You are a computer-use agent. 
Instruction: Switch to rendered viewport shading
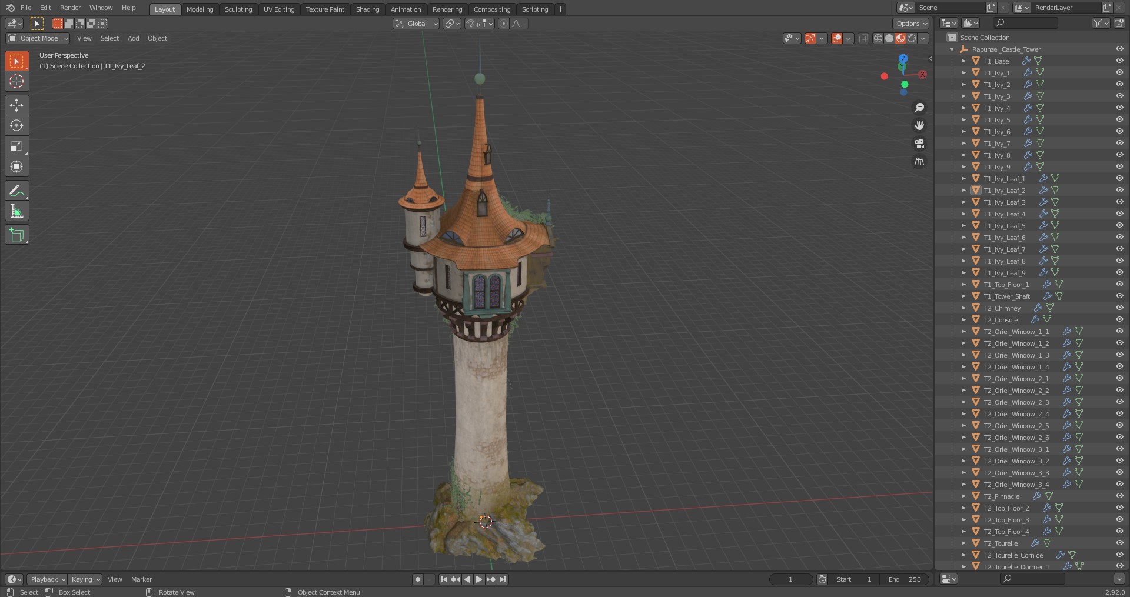[912, 38]
